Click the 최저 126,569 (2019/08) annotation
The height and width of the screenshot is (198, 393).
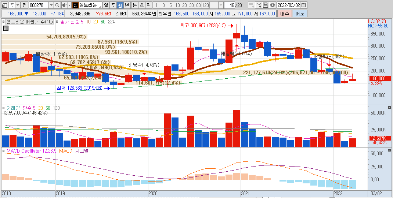click(80, 88)
